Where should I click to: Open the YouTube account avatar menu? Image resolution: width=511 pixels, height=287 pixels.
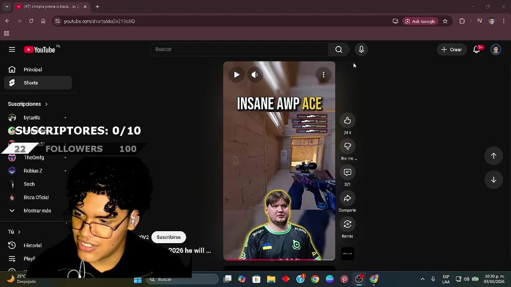point(496,49)
